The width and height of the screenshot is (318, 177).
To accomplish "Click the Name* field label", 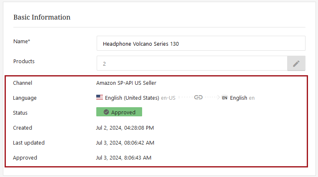I will tap(22, 41).
